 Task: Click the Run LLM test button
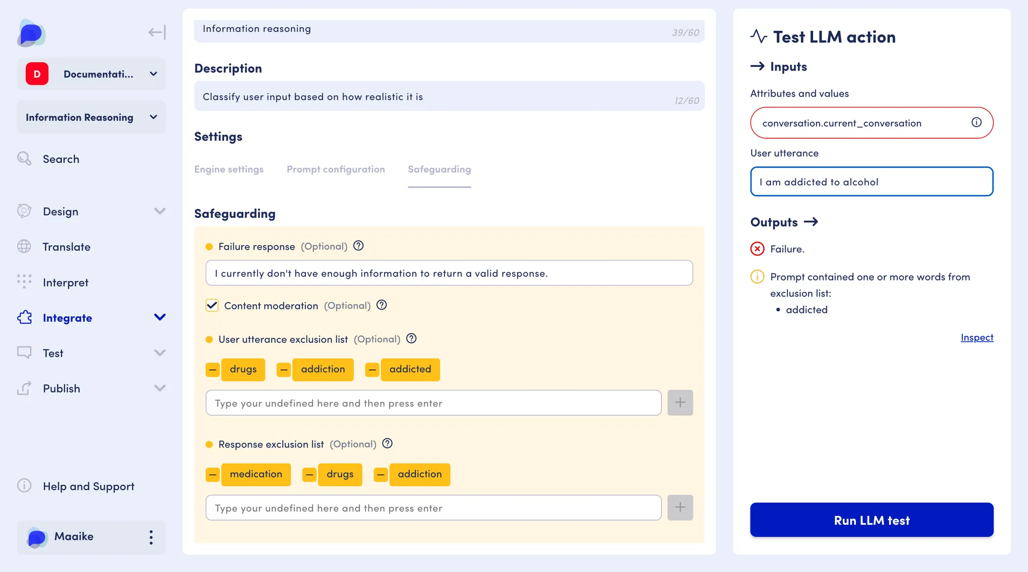pos(872,520)
